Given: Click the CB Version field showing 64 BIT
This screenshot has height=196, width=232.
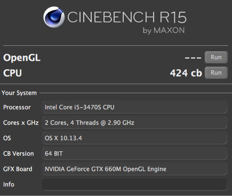Looking at the screenshot, I should pos(134,153).
